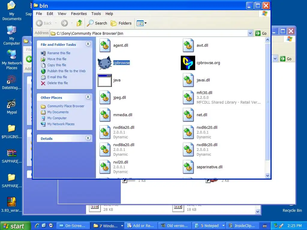Collapse the File and Folder Tasks panel
This screenshot has width=307, height=230.
point(88,44)
